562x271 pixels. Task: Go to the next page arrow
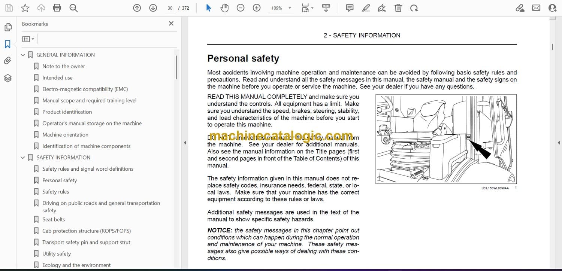point(153,8)
